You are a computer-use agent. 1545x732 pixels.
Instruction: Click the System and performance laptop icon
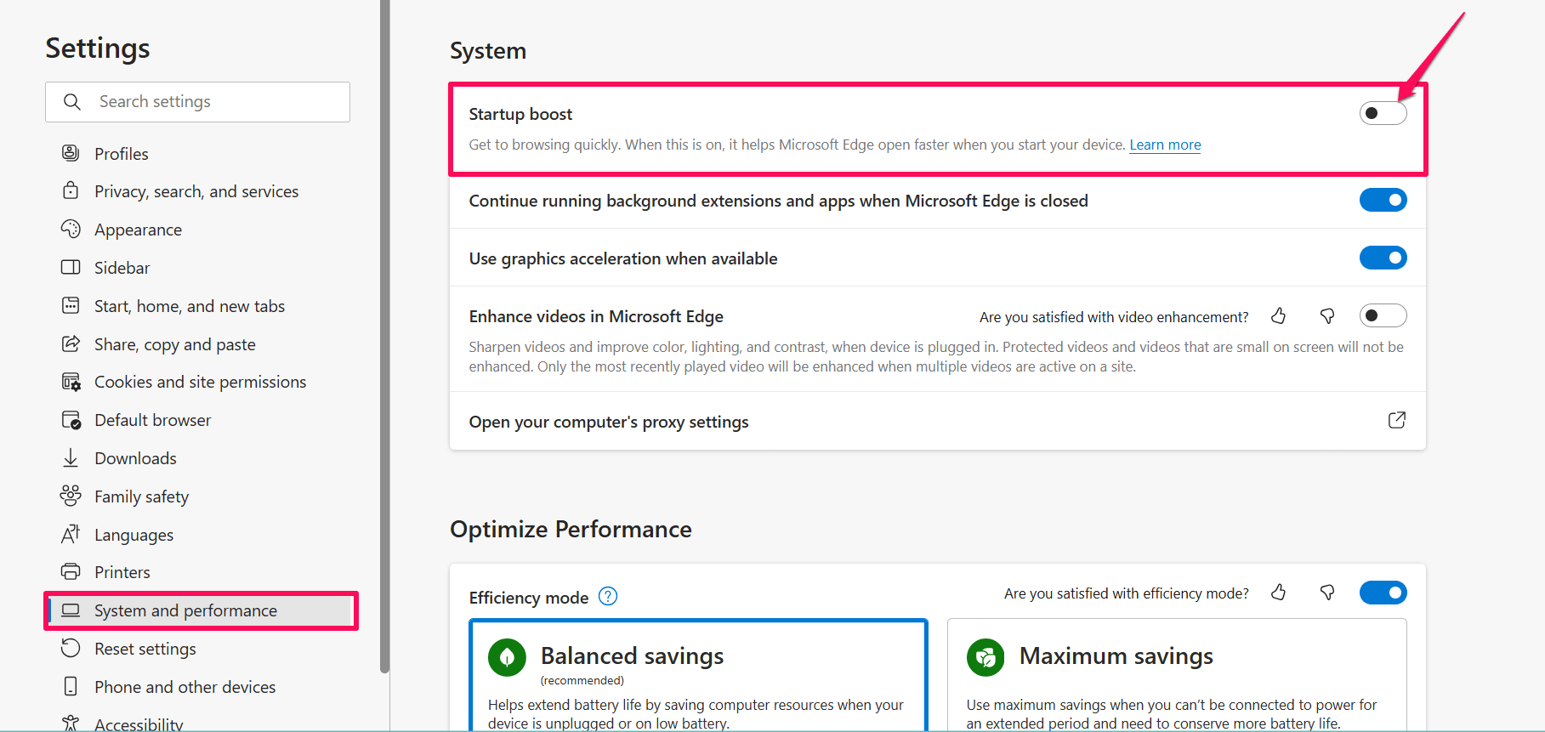(x=71, y=610)
